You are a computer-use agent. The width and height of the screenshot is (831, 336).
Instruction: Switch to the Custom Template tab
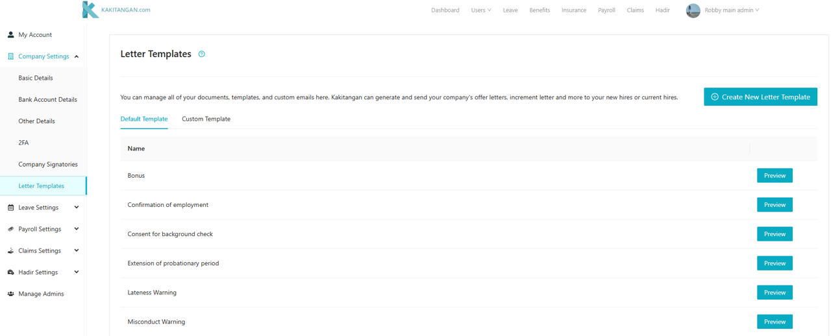206,119
